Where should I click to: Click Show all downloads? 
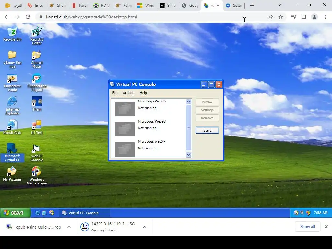point(307,227)
